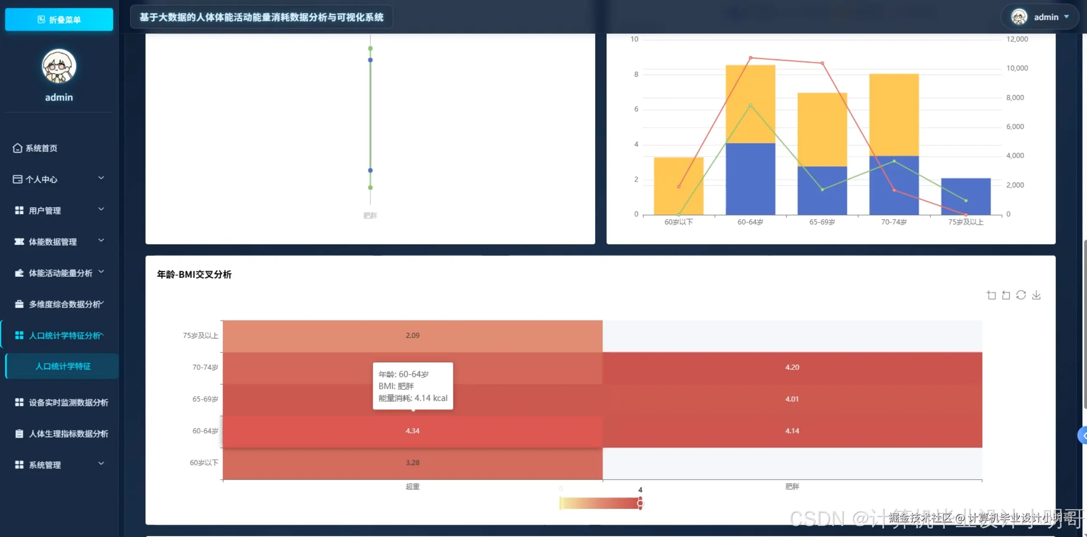The image size is (1087, 537).
Task: Expand the 用户管理 submenu
Action: pos(101,210)
